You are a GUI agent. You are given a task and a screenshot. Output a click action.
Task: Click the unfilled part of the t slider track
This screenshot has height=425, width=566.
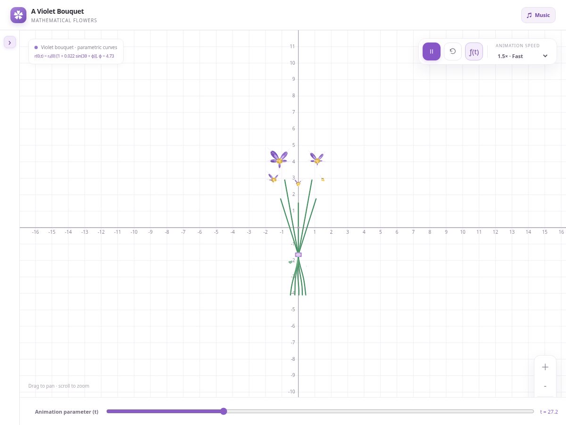(380, 411)
